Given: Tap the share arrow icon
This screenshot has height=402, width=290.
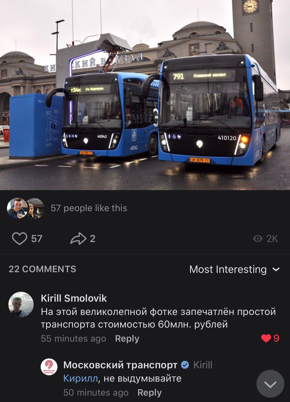Looking at the screenshot, I should point(78,239).
